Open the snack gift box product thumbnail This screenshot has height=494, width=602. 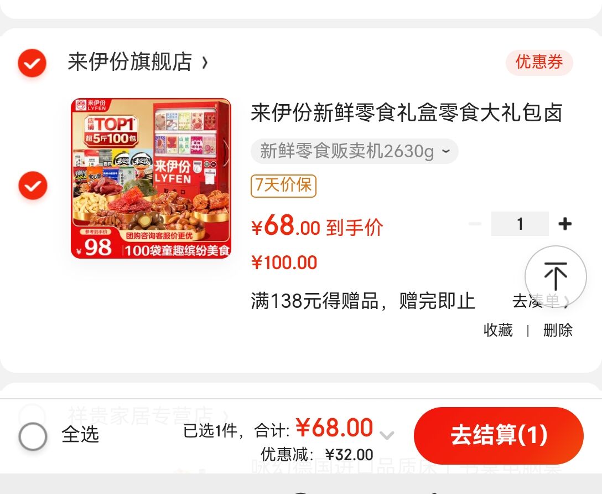pos(151,179)
